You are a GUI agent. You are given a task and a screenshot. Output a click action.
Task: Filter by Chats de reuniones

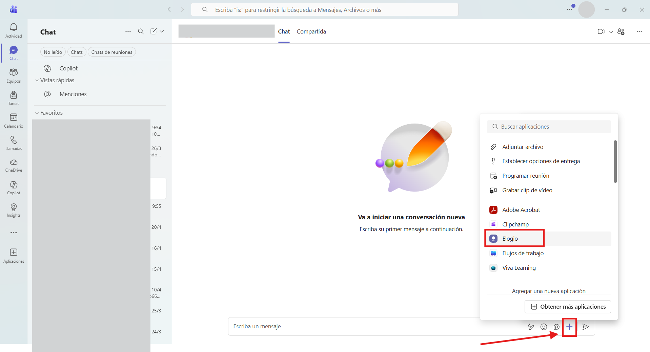point(112,52)
